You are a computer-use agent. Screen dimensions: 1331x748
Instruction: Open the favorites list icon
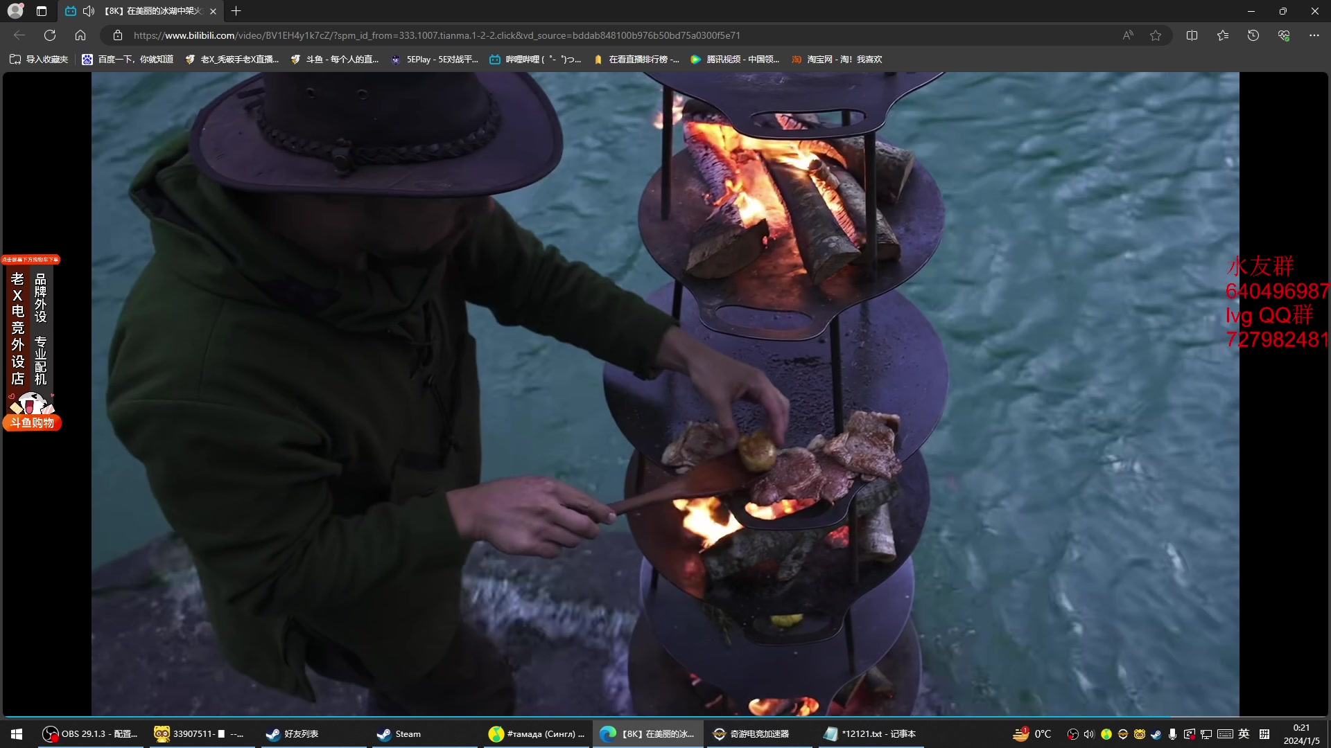click(1222, 35)
